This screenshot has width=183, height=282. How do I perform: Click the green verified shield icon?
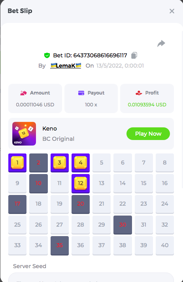47,55
